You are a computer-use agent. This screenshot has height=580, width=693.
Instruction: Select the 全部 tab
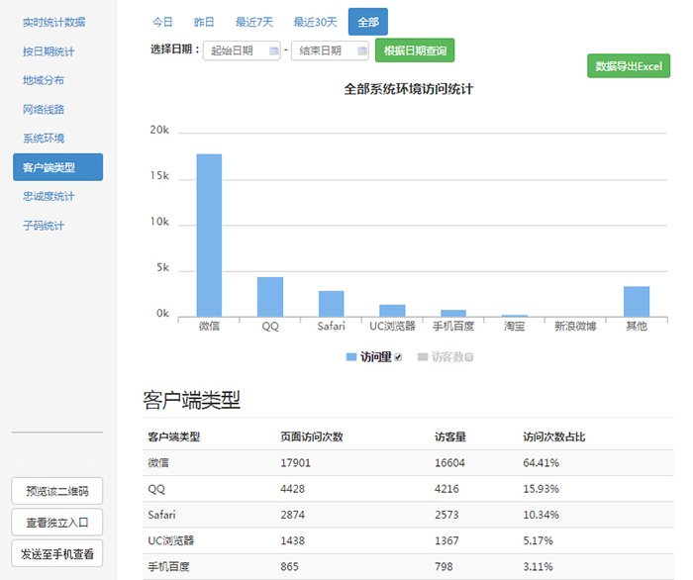point(368,22)
